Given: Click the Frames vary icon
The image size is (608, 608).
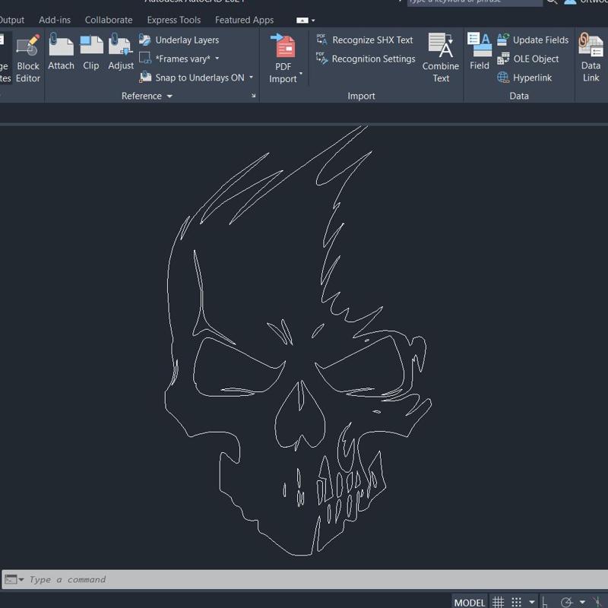Looking at the screenshot, I should pyautogui.click(x=145, y=59).
